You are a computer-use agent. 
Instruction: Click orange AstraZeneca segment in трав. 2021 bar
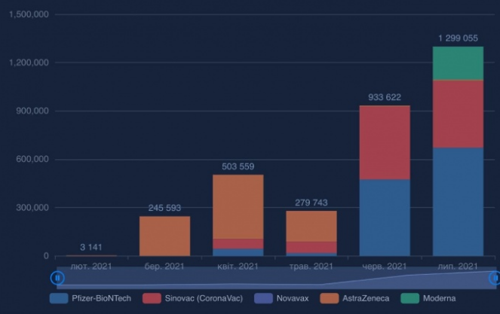[311, 226]
